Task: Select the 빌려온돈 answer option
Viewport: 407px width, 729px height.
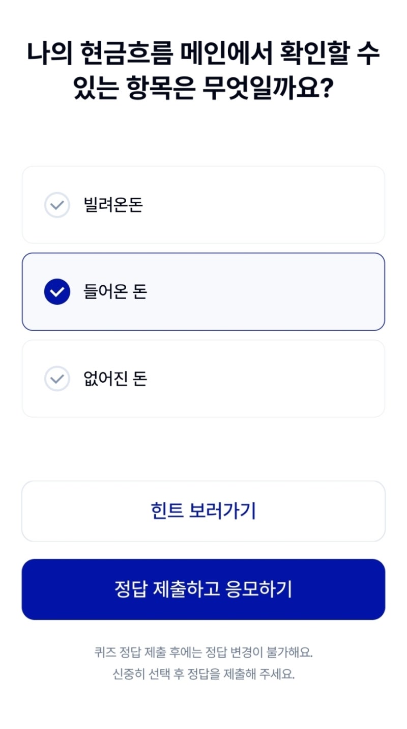Action: point(203,205)
